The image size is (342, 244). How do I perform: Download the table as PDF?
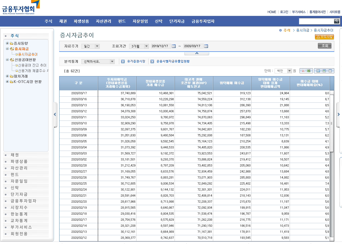tap(303, 71)
